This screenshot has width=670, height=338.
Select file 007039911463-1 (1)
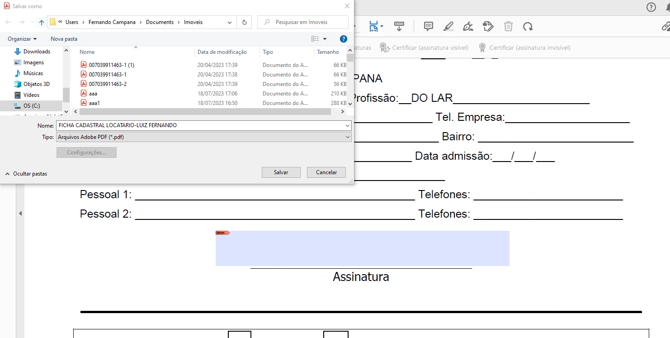(x=111, y=65)
